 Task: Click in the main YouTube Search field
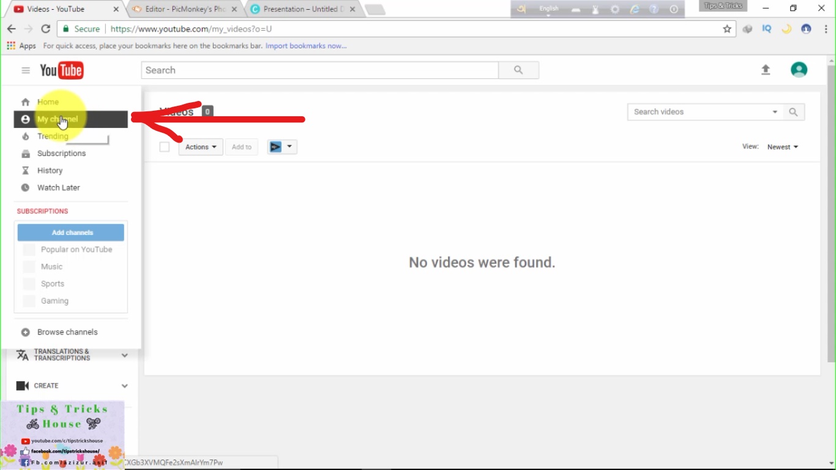[319, 70]
